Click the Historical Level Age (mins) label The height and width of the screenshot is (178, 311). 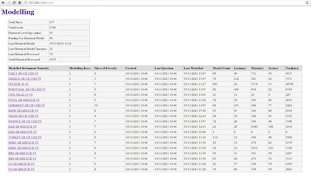coord(25,33)
